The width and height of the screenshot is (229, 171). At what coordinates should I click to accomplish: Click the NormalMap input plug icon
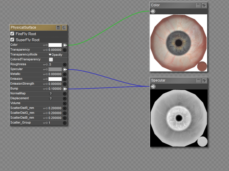click(65, 94)
